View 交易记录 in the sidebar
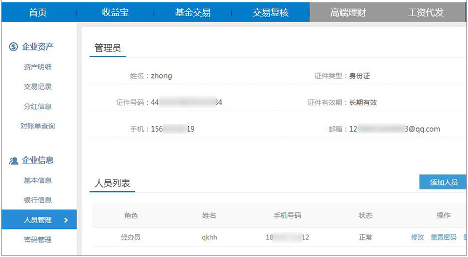The width and height of the screenshot is (468, 257). pos(38,87)
